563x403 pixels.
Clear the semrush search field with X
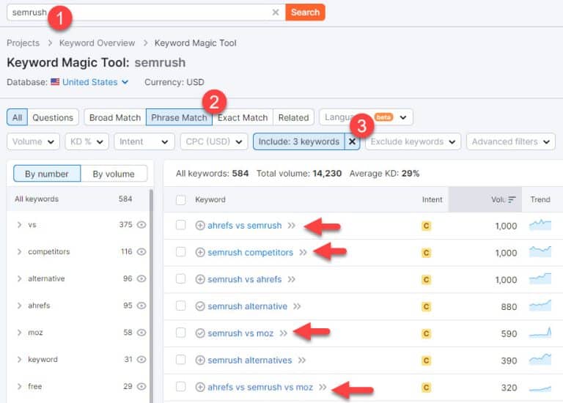point(276,12)
